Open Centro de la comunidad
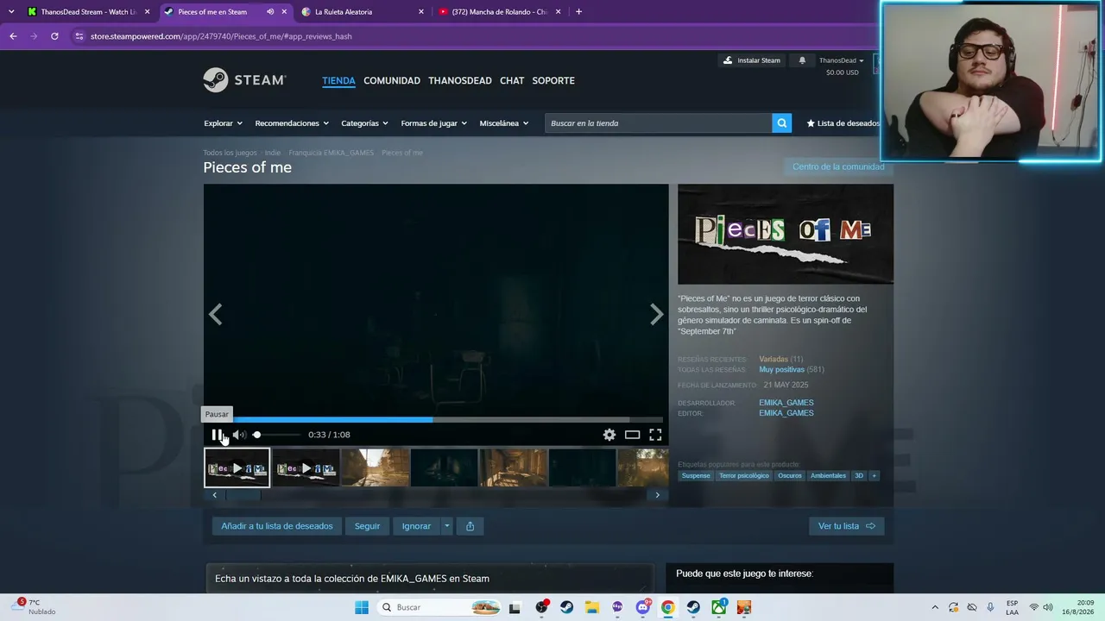Image resolution: width=1105 pixels, height=621 pixels. 838,166
